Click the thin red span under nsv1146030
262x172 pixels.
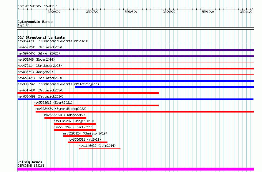coord(100,148)
